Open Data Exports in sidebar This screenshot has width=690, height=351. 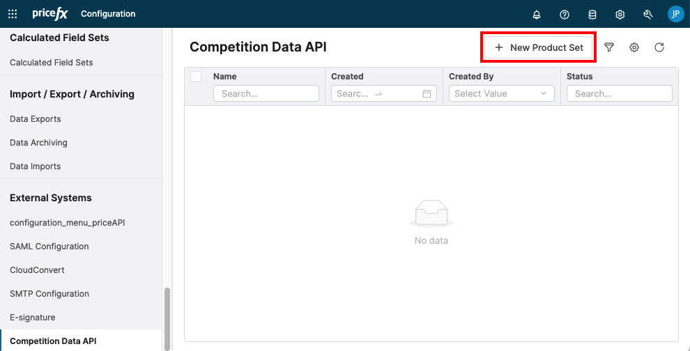click(x=36, y=119)
